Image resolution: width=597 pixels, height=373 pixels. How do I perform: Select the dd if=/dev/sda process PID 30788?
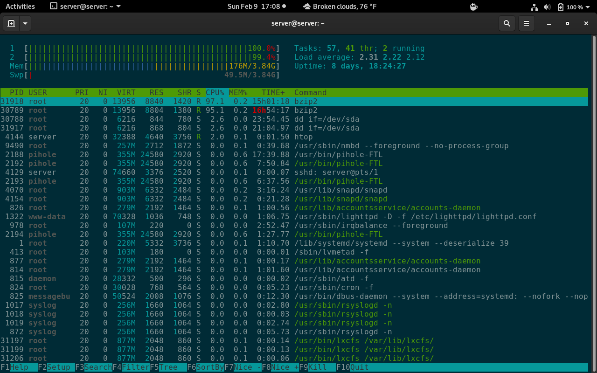(294, 119)
